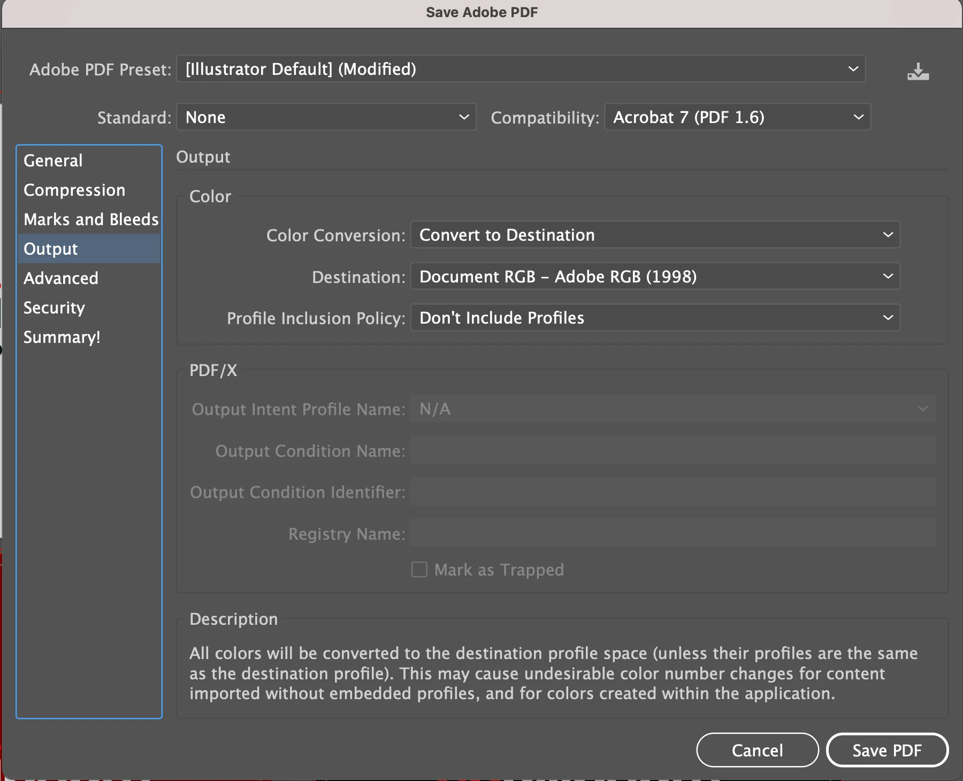Click the Output Condition Name field

(x=673, y=450)
